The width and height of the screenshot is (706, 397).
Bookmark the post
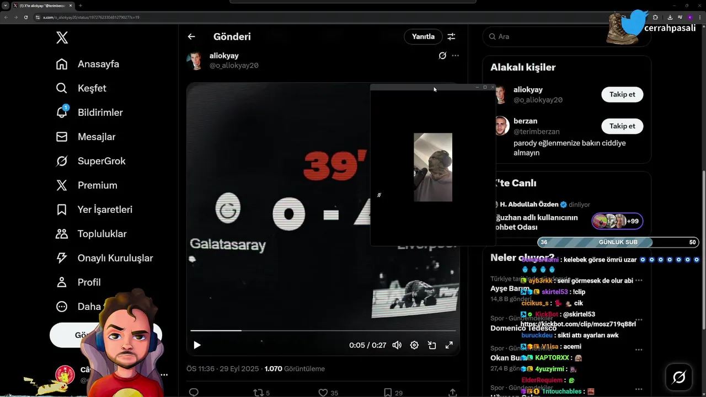(388, 393)
